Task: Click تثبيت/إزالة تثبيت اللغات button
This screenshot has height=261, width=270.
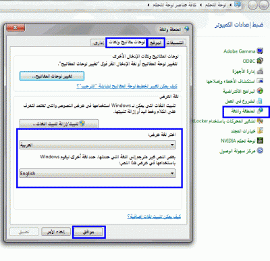Action: [59, 124]
